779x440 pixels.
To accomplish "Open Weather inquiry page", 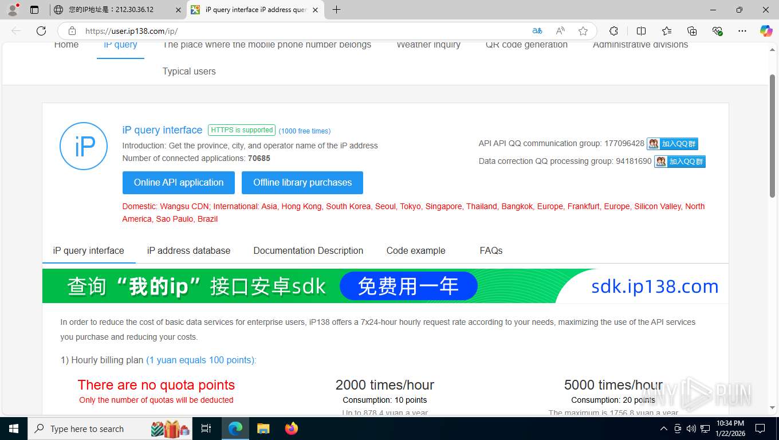I will point(428,45).
